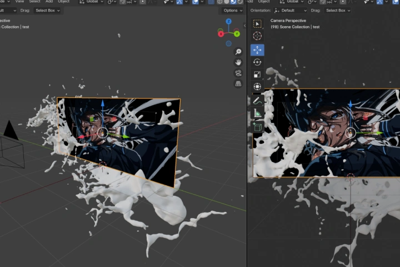Toggle proportional editing in right viewport header
Screen dimensions: 400x267
[343, 2]
